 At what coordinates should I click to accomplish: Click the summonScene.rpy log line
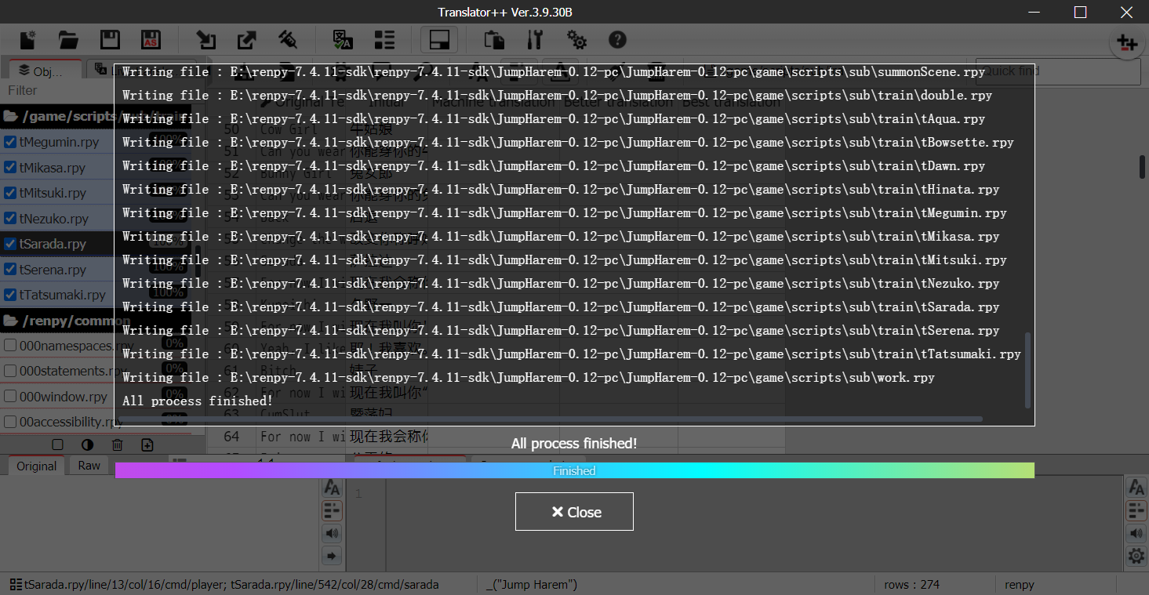click(x=554, y=72)
